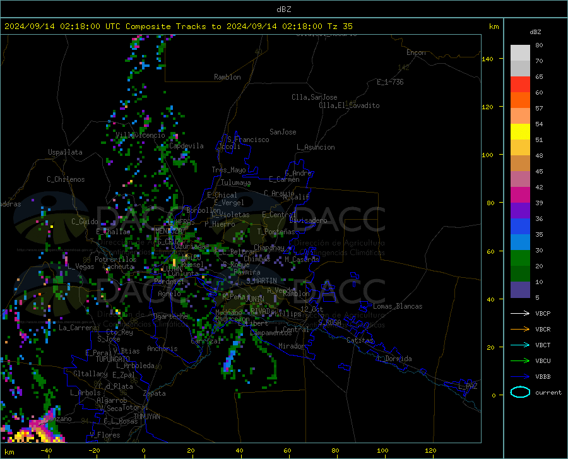
Task: Click the Villavicencio map label
Action: (x=140, y=135)
